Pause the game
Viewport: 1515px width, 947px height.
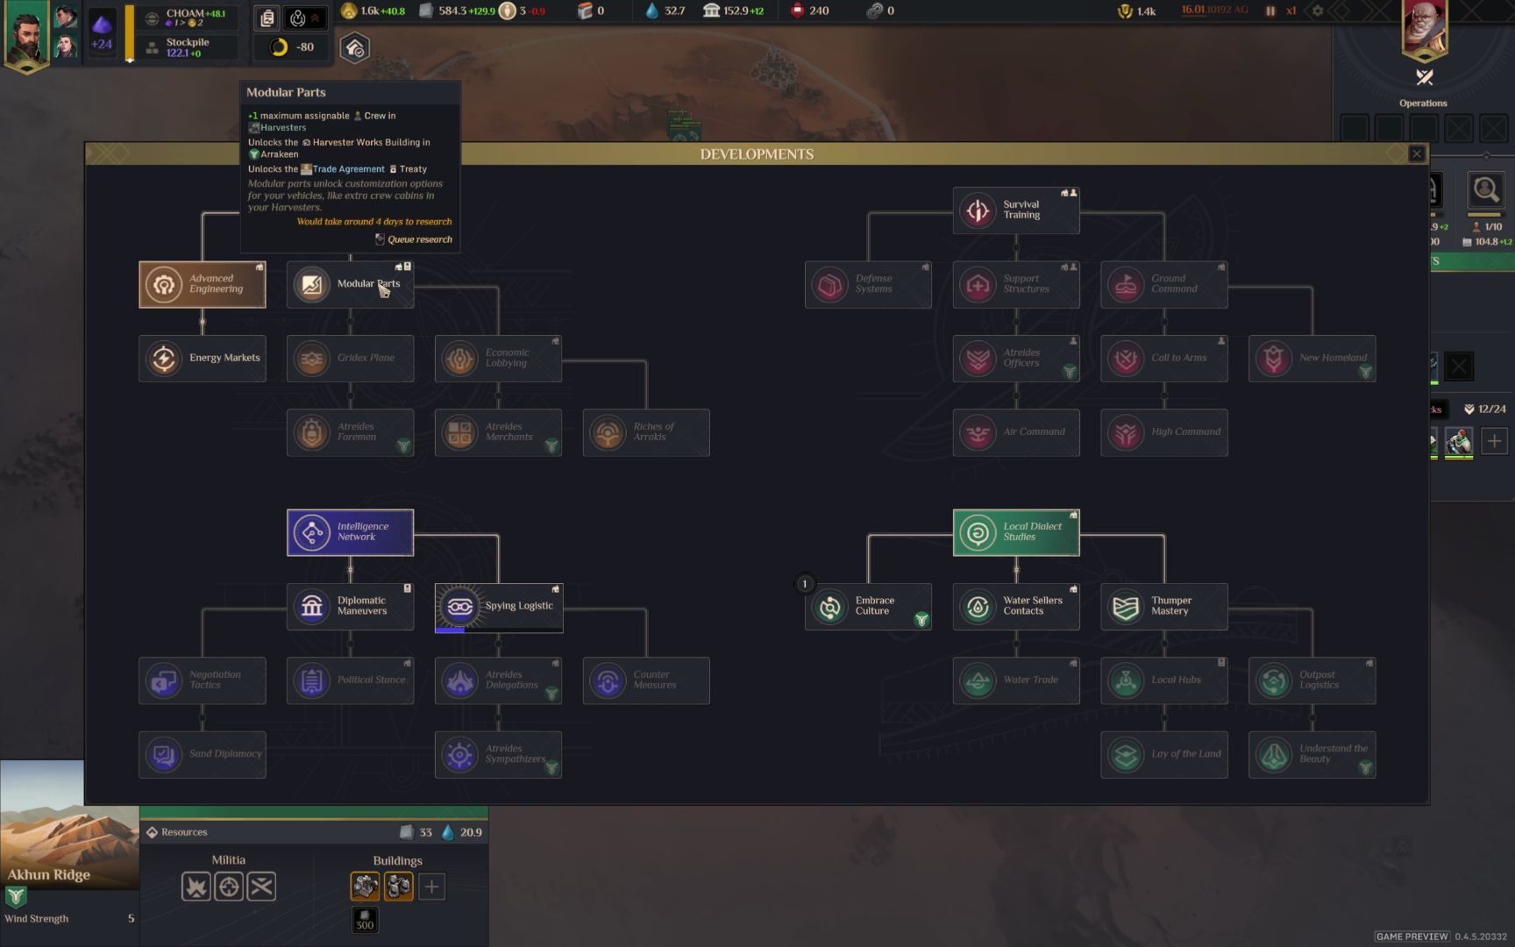(1270, 11)
